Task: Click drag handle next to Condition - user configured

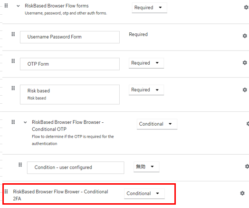Action: [x=20, y=165]
